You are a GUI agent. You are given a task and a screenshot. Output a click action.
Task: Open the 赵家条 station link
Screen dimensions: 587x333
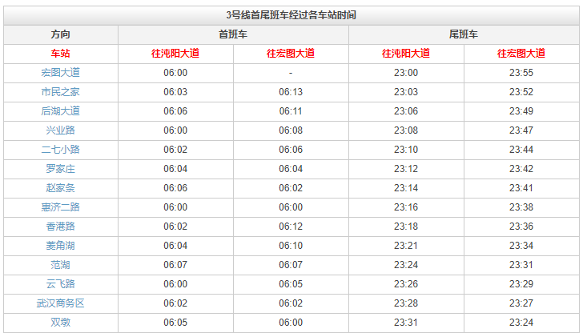(x=60, y=188)
